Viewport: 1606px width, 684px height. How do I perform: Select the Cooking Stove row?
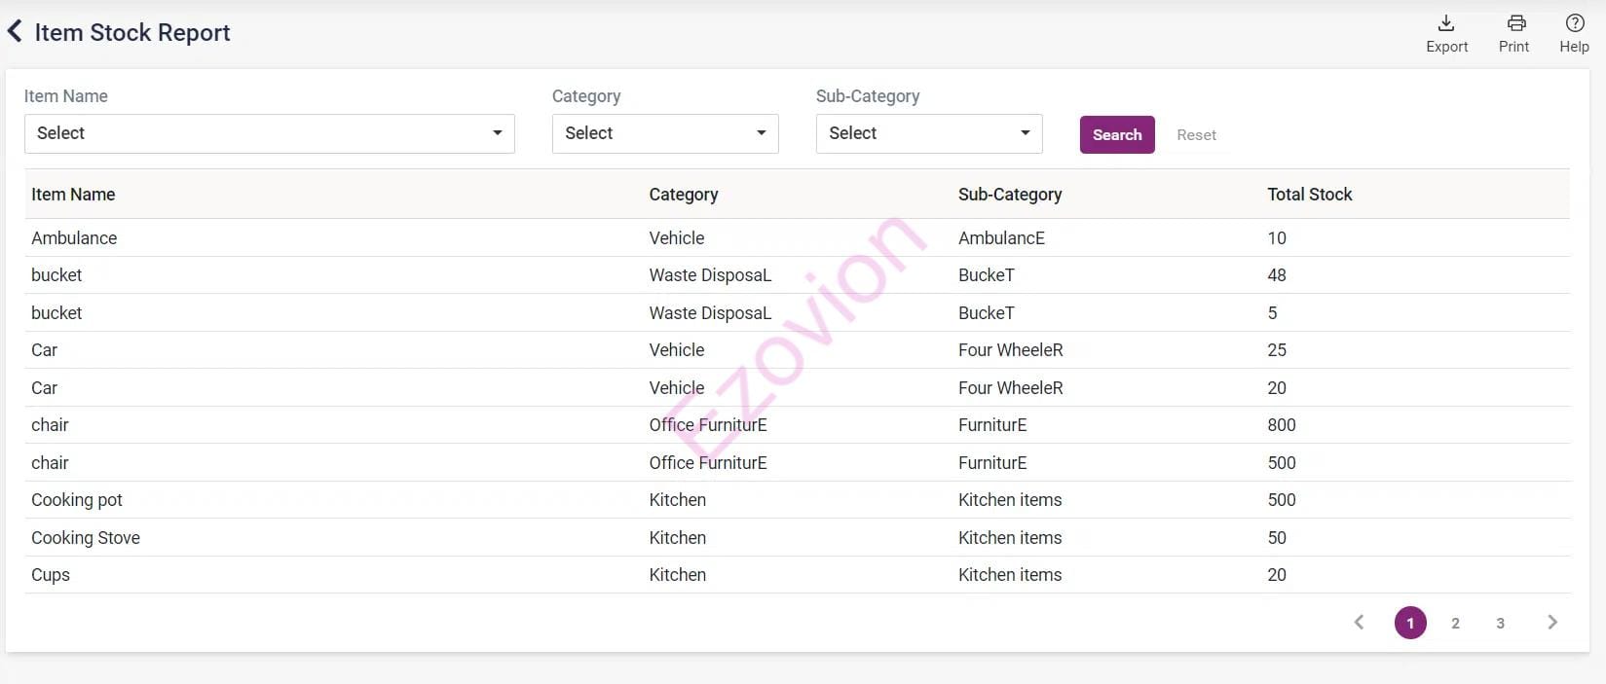coord(86,538)
